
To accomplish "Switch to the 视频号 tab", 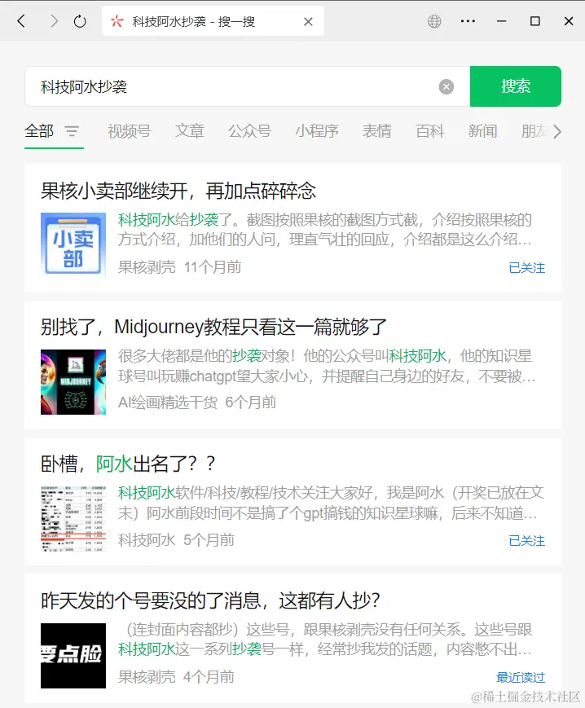I will tap(129, 131).
